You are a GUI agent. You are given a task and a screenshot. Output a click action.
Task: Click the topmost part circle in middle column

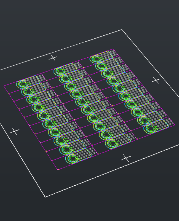point(60,71)
